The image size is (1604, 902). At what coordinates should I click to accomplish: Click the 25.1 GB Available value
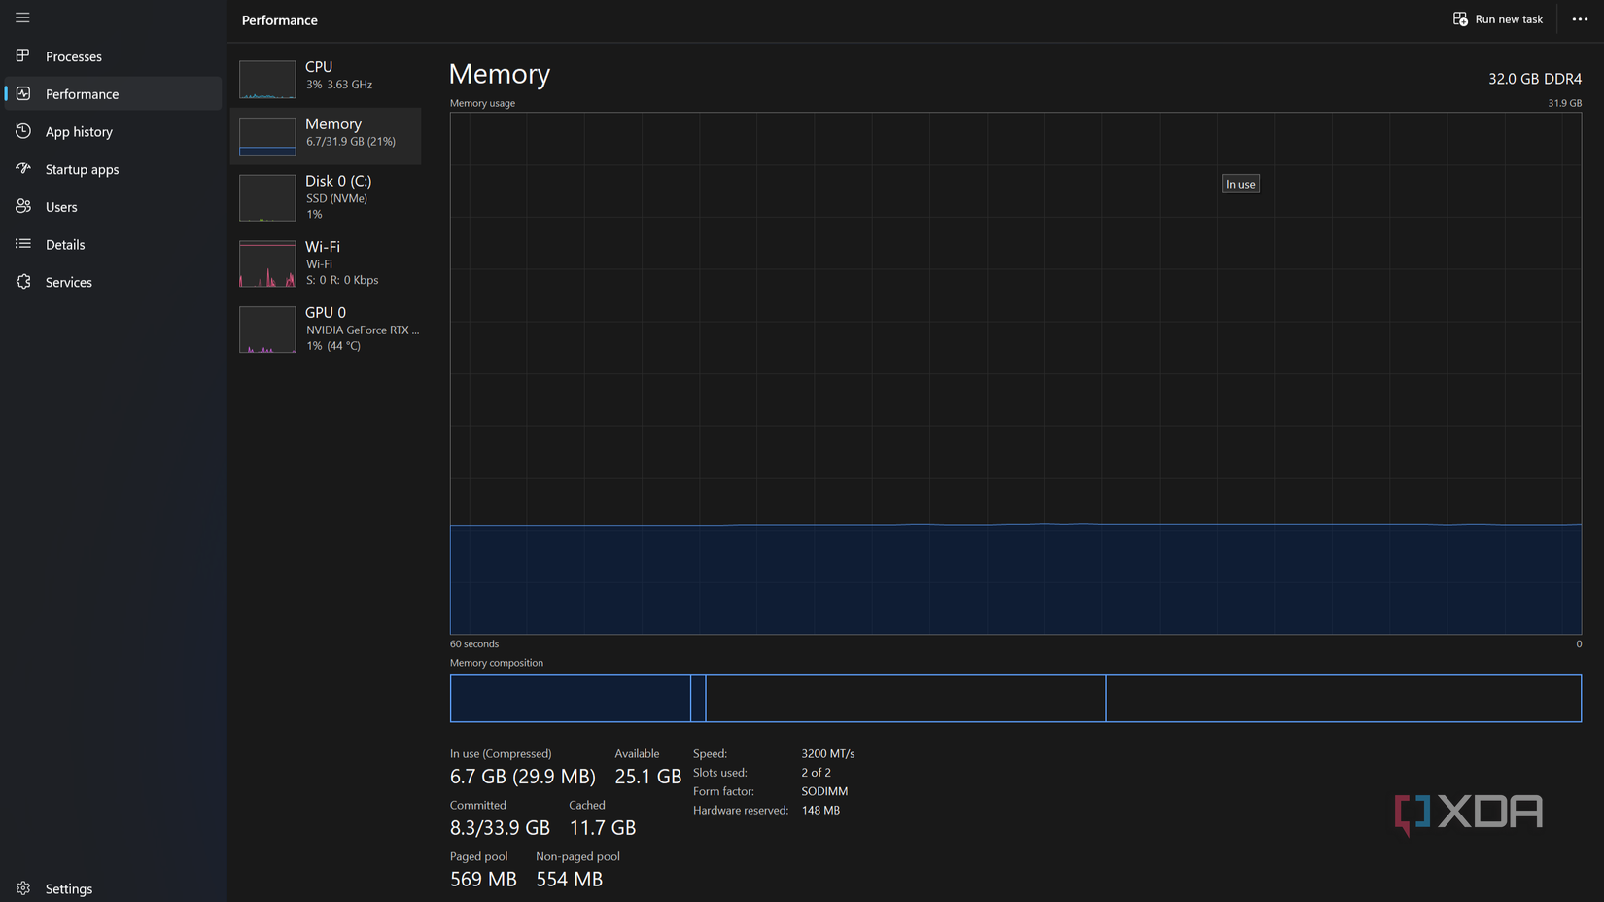(648, 777)
